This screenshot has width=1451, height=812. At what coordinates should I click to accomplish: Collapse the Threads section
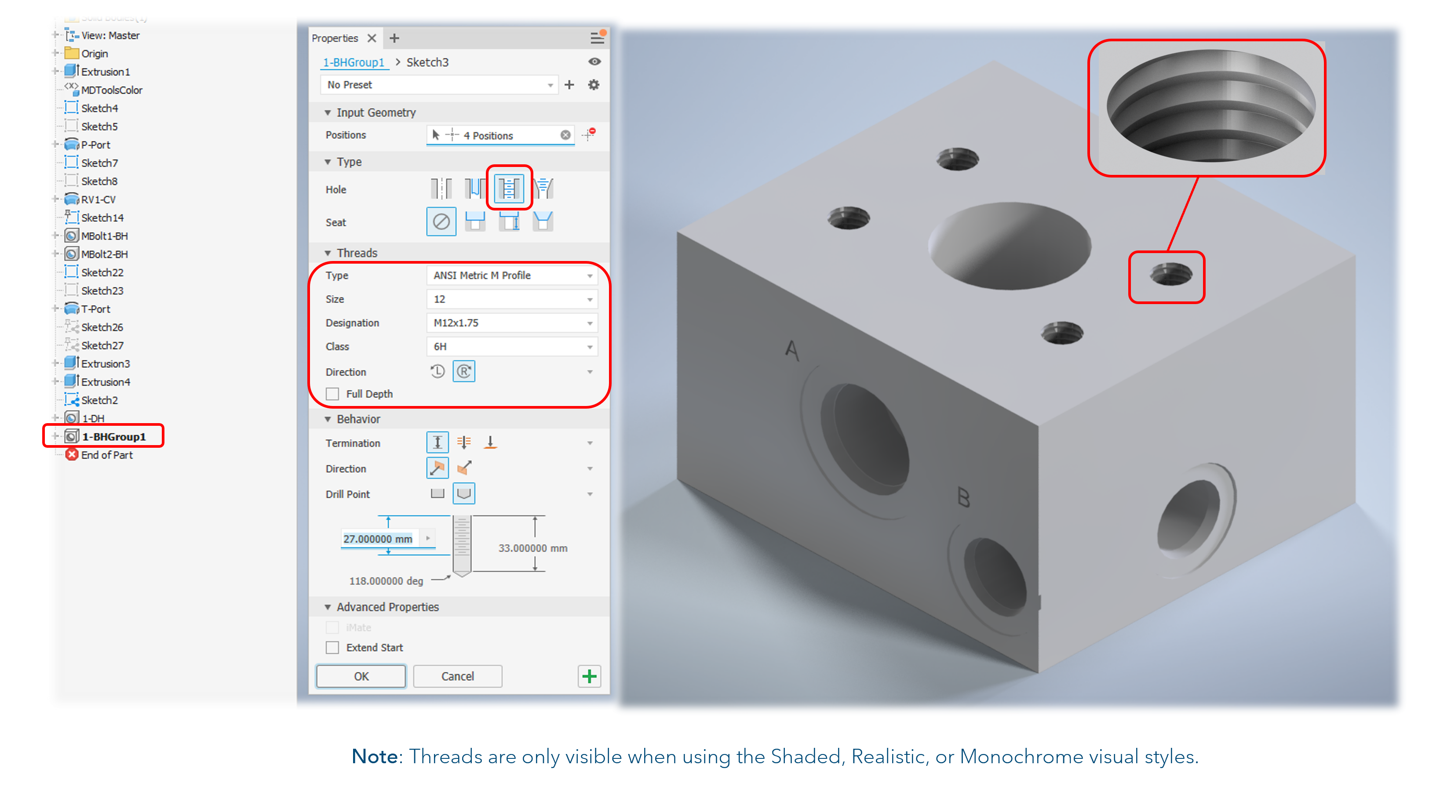coord(328,253)
